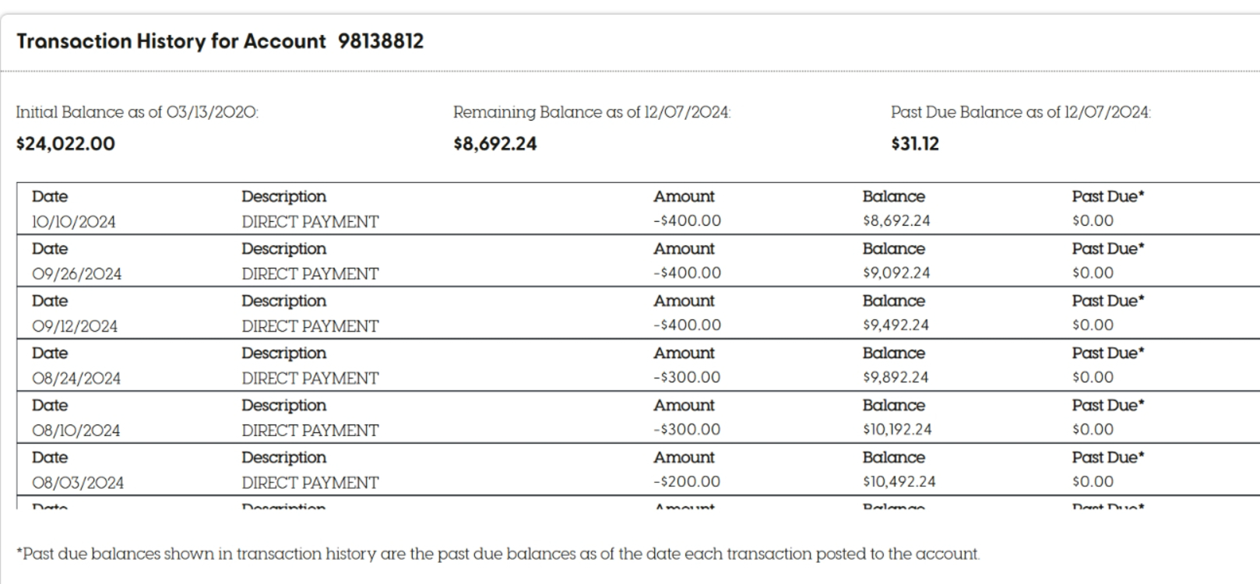
Task: Click the $10,492.24 balance value
Action: (x=899, y=481)
